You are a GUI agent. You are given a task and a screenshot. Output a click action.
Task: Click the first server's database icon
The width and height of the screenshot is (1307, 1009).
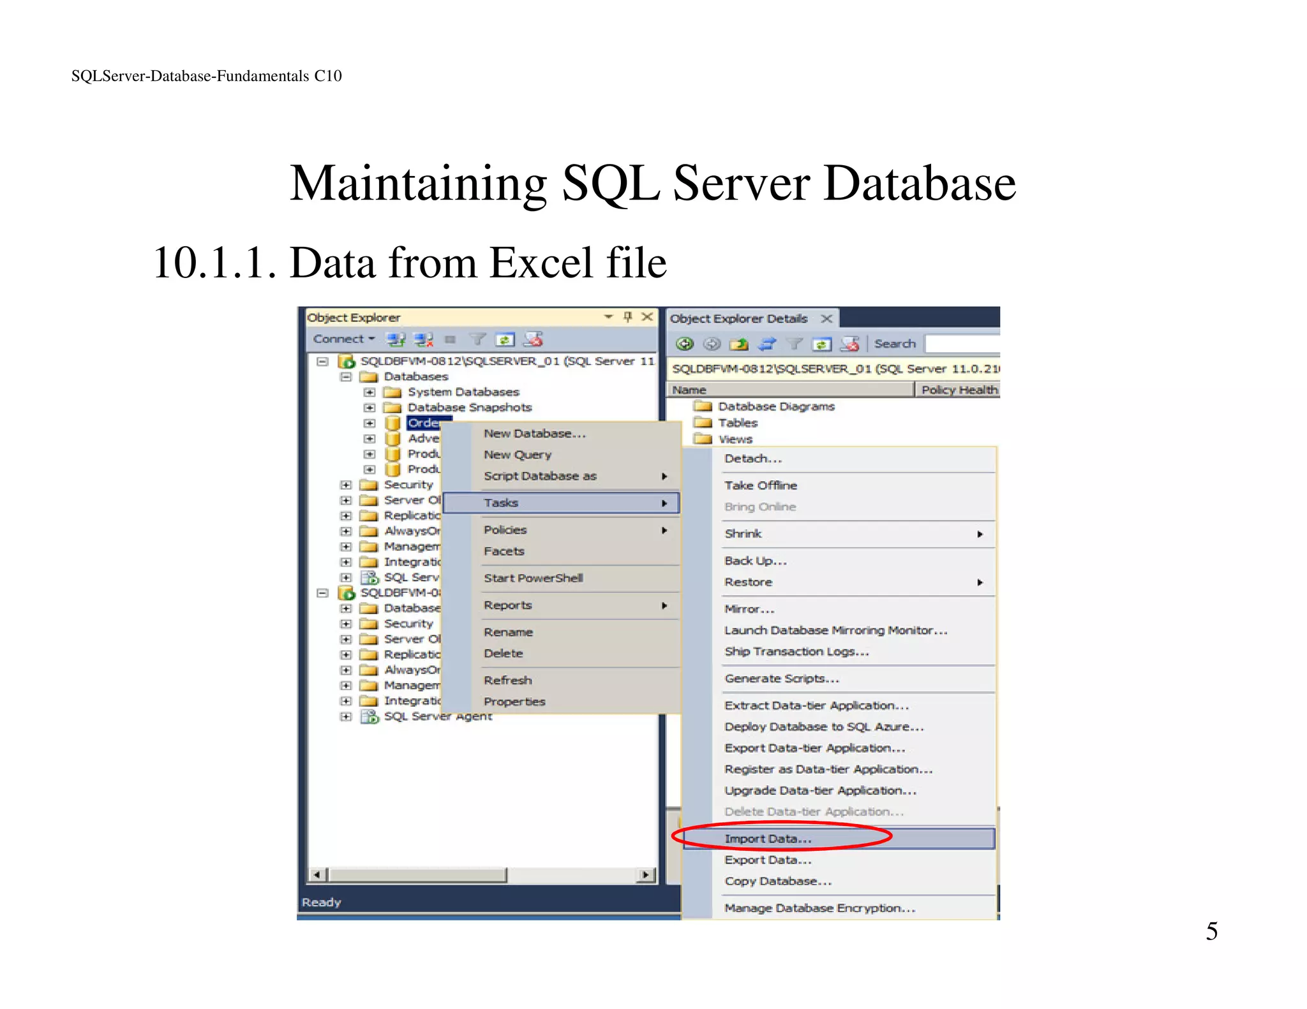click(x=347, y=362)
